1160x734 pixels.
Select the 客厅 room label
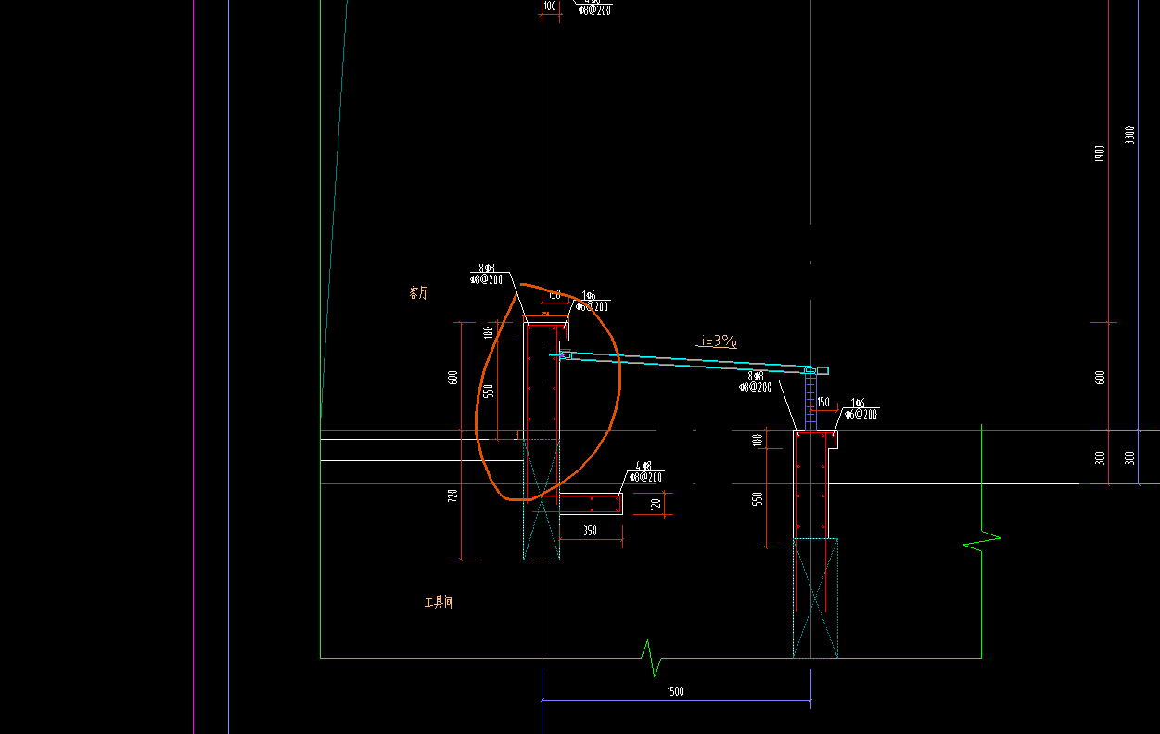coord(418,292)
